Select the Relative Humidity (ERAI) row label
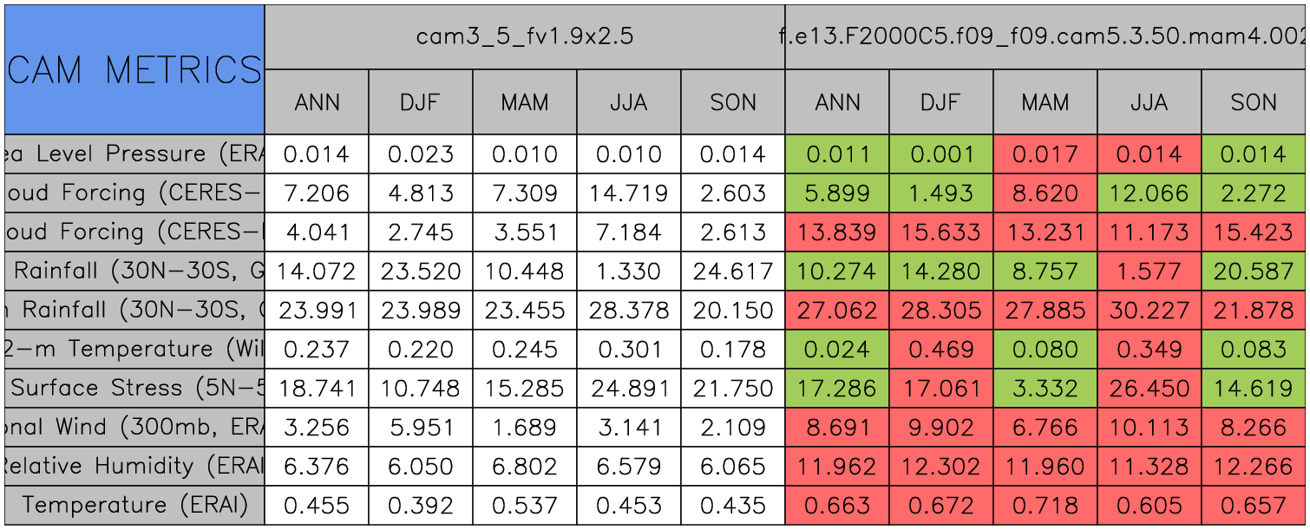This screenshot has width=1310, height=530. coord(134,467)
